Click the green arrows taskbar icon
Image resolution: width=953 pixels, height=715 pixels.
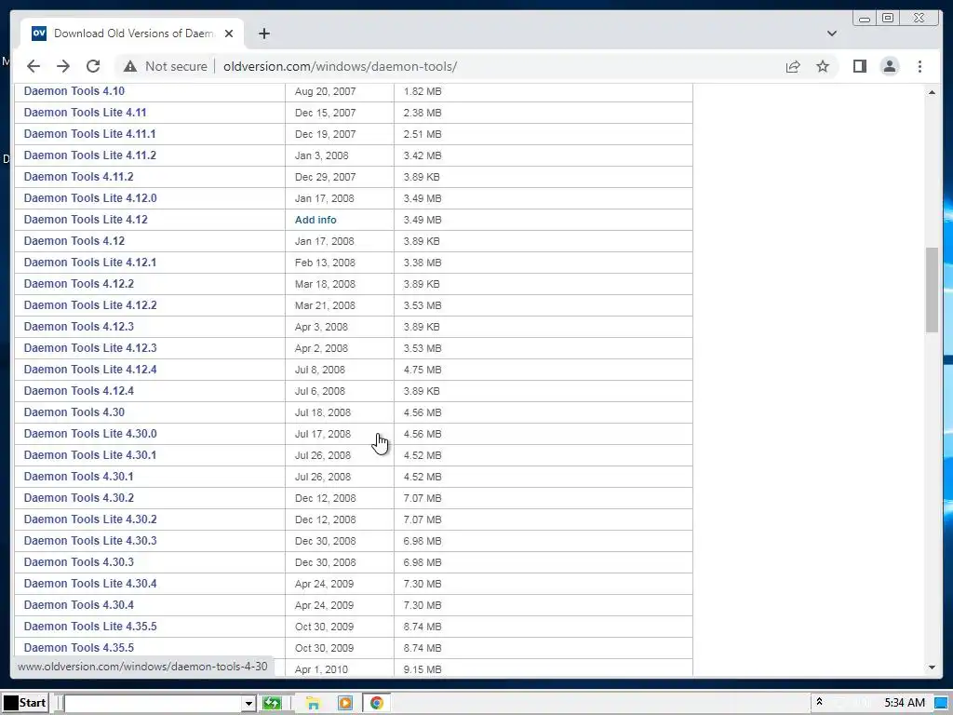pos(272,704)
